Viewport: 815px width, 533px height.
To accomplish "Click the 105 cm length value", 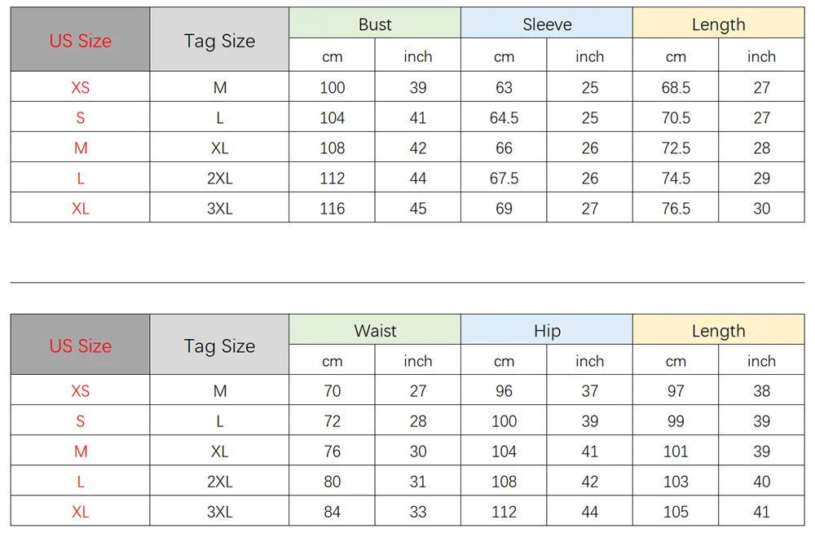I will pos(676,513).
